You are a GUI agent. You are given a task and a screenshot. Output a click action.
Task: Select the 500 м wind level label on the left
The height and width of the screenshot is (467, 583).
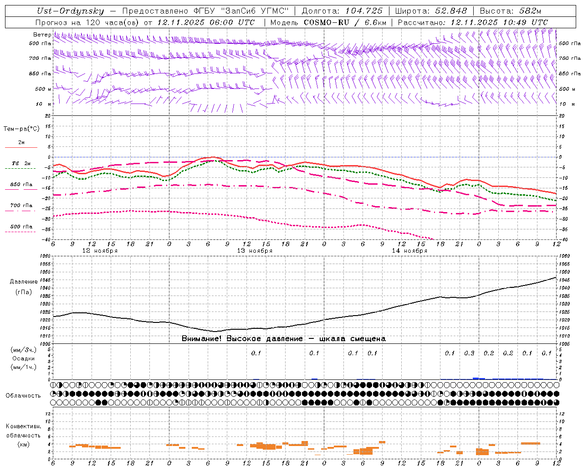click(x=43, y=89)
